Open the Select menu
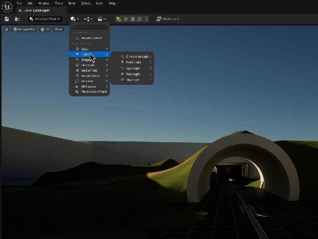Viewport: 318px width, 239px height. (85, 3)
